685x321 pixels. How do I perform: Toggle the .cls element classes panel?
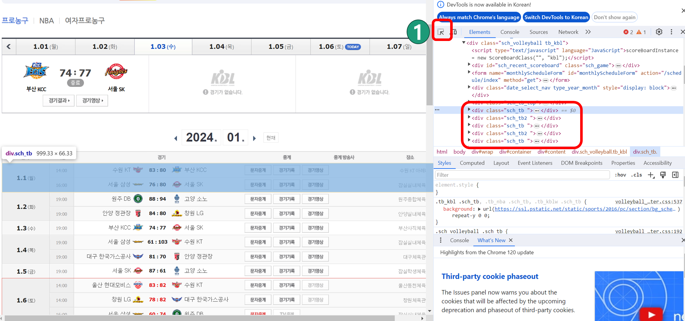point(636,175)
